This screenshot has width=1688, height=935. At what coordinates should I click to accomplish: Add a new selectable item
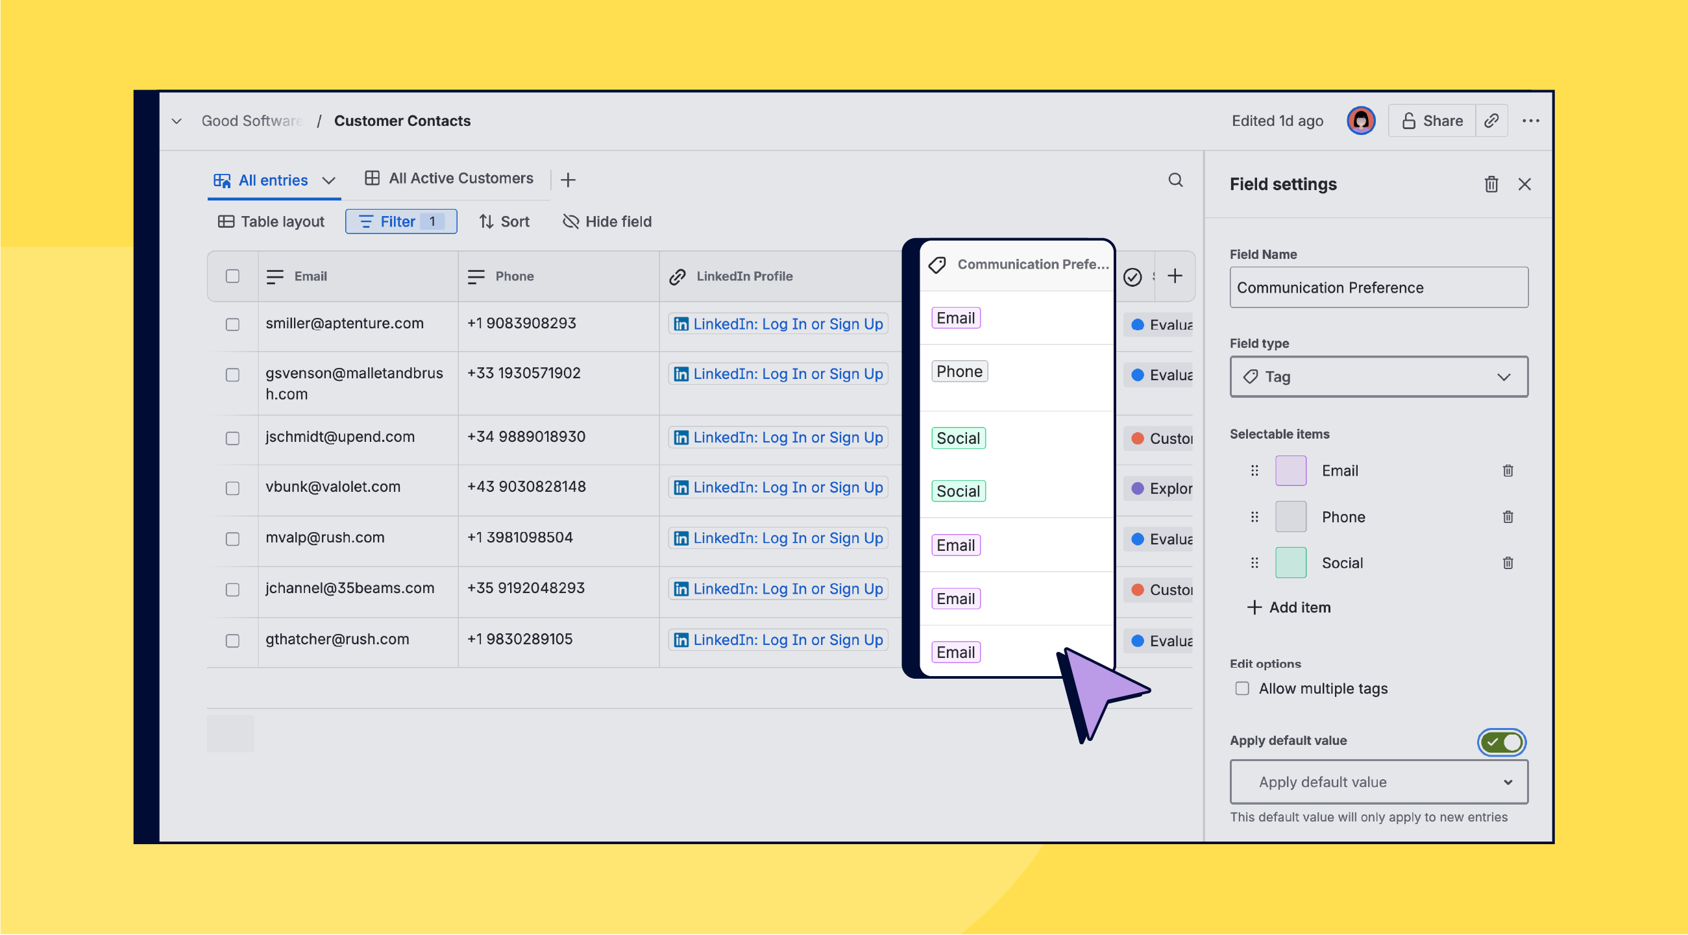click(x=1288, y=607)
